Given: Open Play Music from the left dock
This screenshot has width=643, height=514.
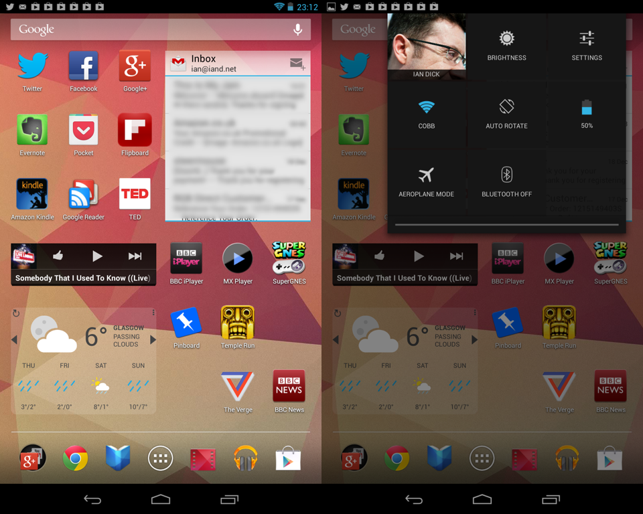Looking at the screenshot, I should pyautogui.click(x=245, y=458).
